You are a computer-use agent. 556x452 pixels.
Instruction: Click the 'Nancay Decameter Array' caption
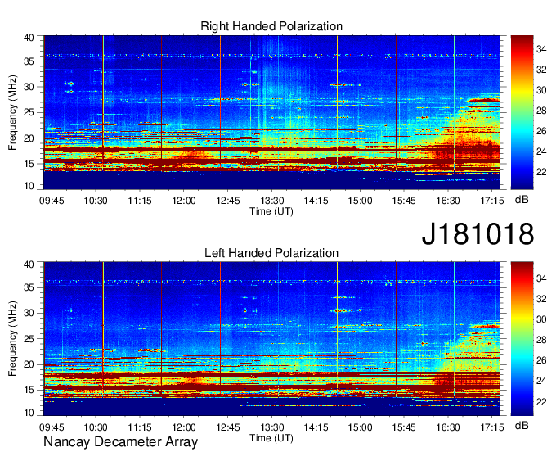tap(120, 441)
